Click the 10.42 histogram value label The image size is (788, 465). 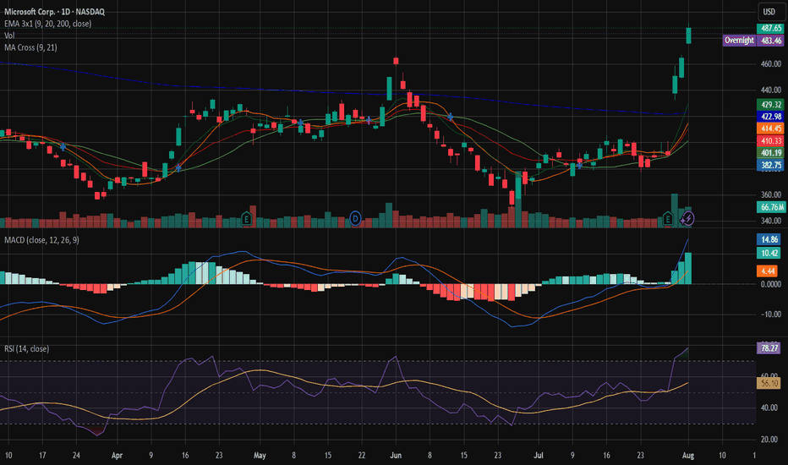[x=769, y=253]
